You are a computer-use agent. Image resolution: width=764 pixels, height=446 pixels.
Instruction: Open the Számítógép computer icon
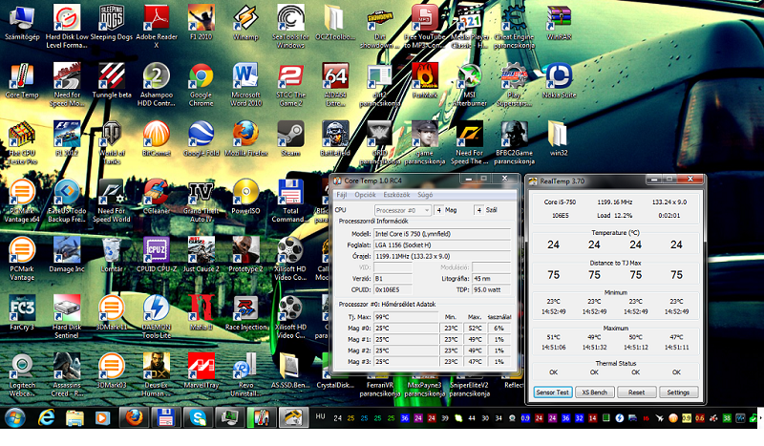coord(22,23)
